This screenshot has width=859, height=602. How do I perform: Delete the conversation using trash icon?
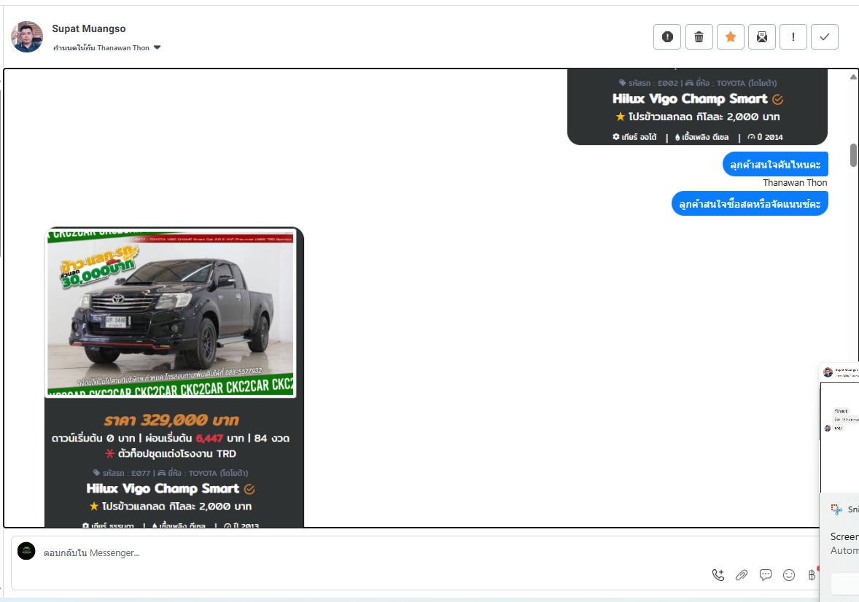pyautogui.click(x=699, y=36)
